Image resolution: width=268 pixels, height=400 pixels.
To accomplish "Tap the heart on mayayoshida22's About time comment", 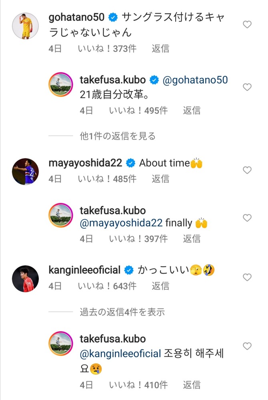I will (247, 170).
